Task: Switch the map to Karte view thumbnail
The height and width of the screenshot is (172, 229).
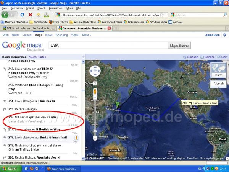Action: 219,70
